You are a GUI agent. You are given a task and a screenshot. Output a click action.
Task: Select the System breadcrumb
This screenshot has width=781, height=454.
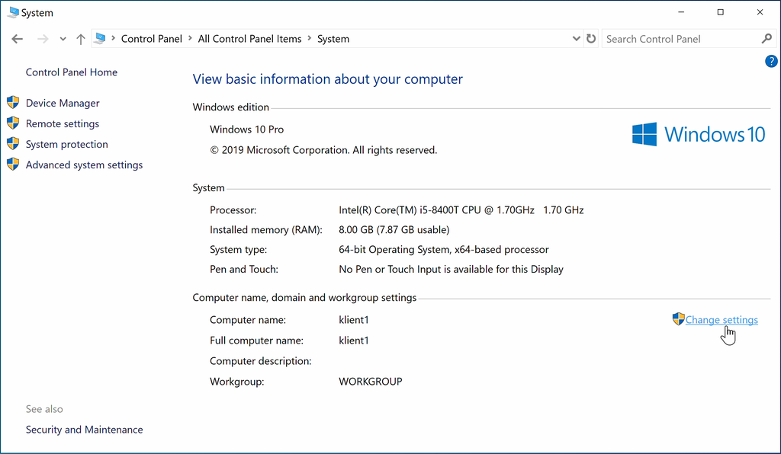333,39
